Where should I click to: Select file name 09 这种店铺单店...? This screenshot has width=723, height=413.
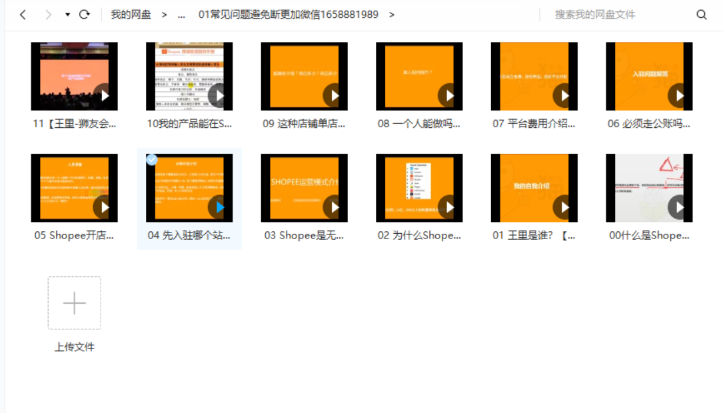[304, 123]
